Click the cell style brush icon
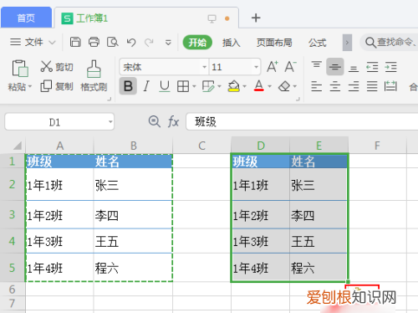Viewport: 418px width, 313px height. tap(208, 86)
